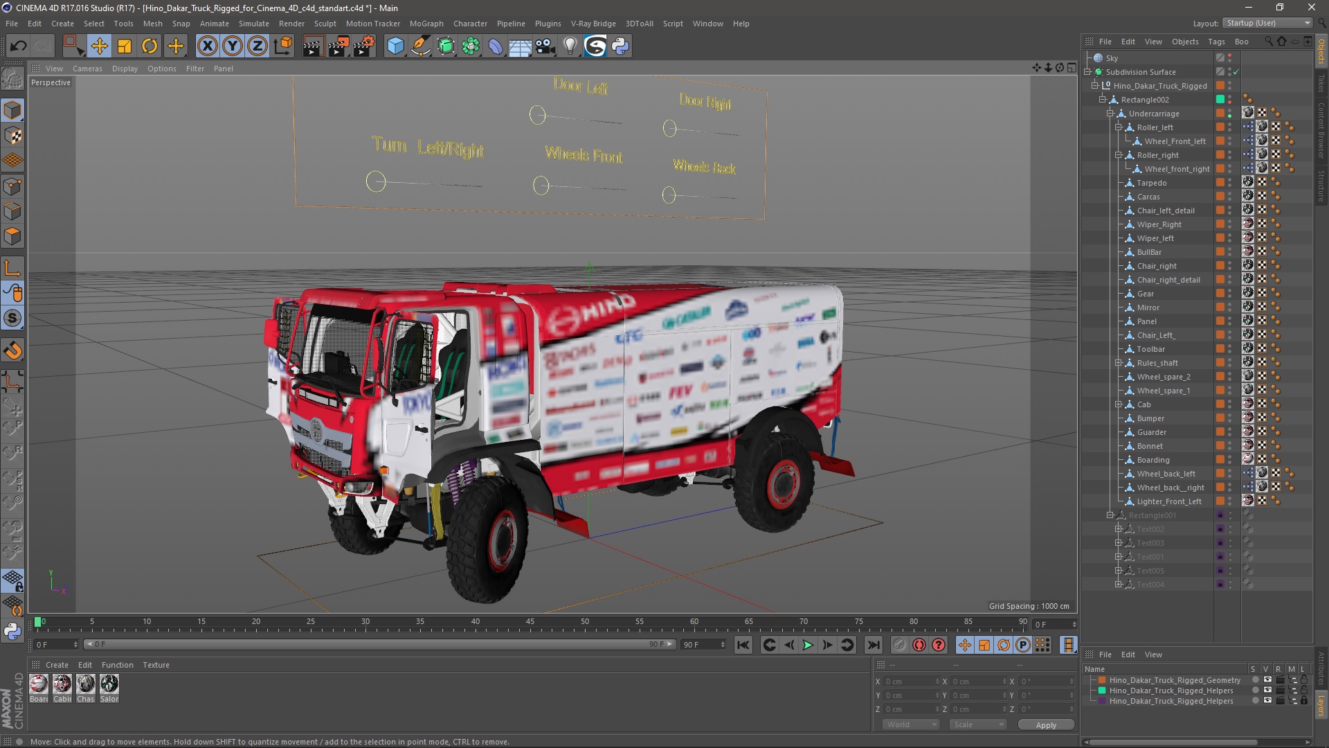Image resolution: width=1329 pixels, height=748 pixels.
Task: Click the current frame field 0 F
Action: [56, 645]
